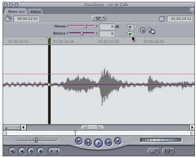Viewport: 196px width, 157px height.
Task: Go to next edit button
Action: click(x=118, y=141)
